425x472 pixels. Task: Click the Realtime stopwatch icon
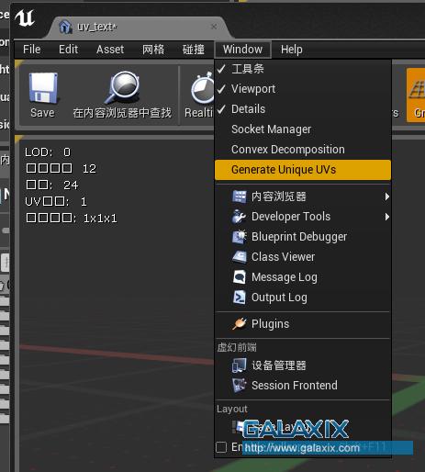[203, 88]
